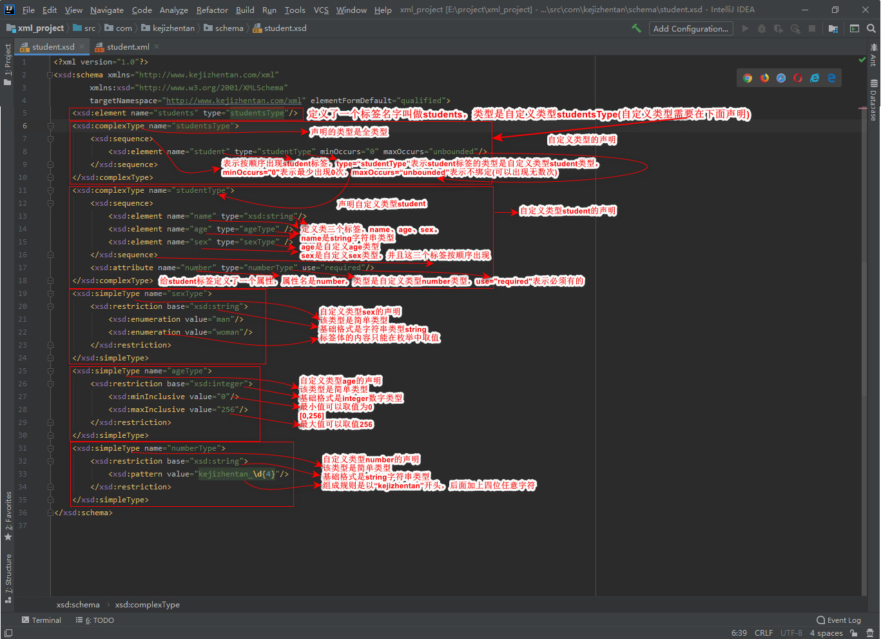The height and width of the screenshot is (639, 881).
Task: Click the inspector hat icon in status bar
Action: (870, 633)
